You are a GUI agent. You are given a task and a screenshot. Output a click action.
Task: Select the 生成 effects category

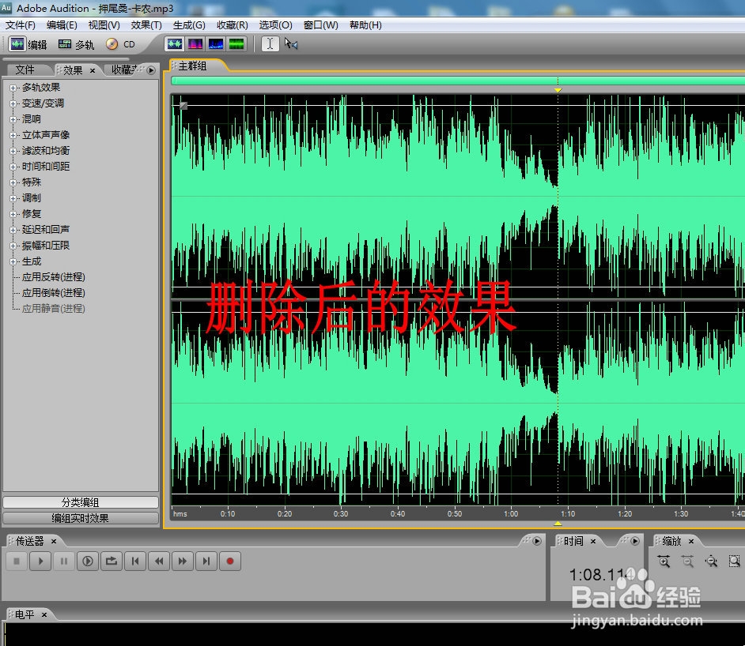pos(32,261)
